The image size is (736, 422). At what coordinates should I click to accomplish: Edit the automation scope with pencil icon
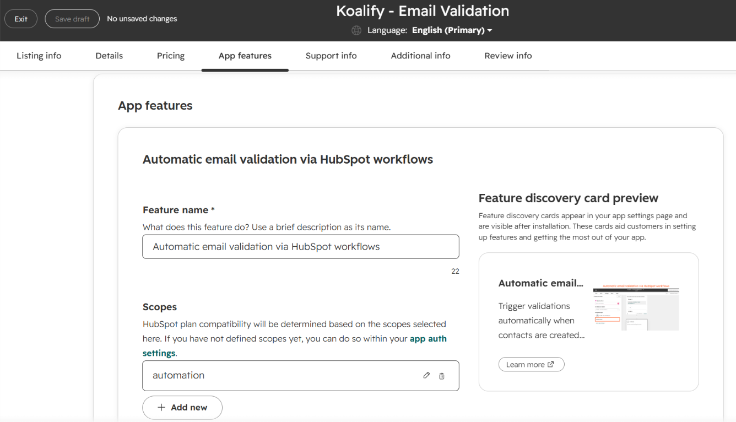point(426,375)
